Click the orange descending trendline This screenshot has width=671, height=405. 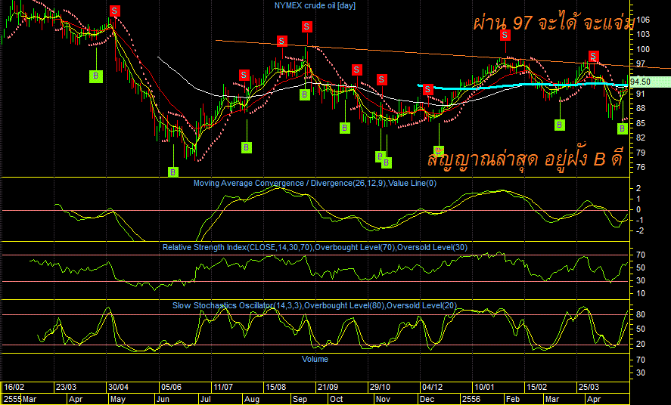tap(443, 54)
